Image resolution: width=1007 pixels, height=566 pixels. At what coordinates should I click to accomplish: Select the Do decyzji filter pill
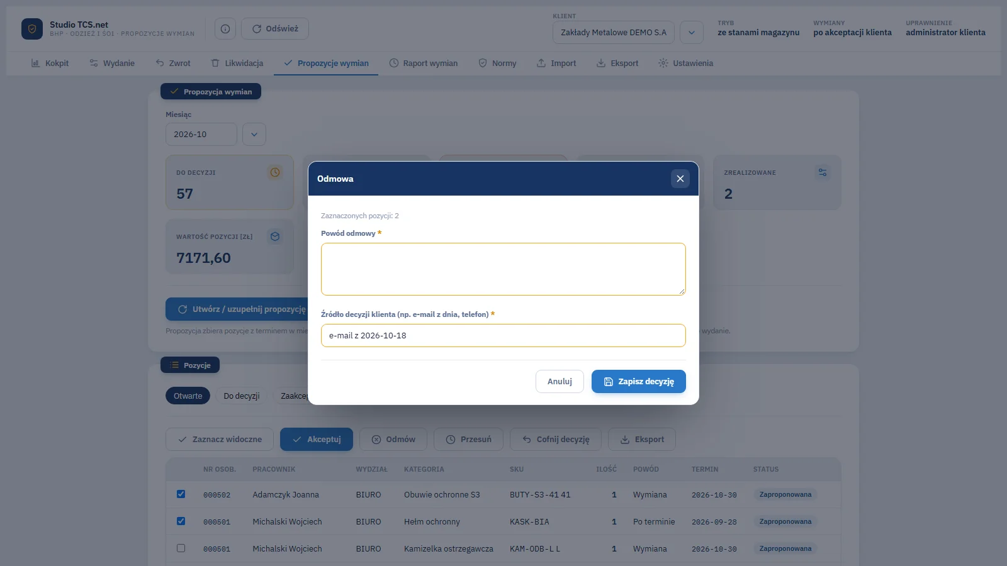242,396
